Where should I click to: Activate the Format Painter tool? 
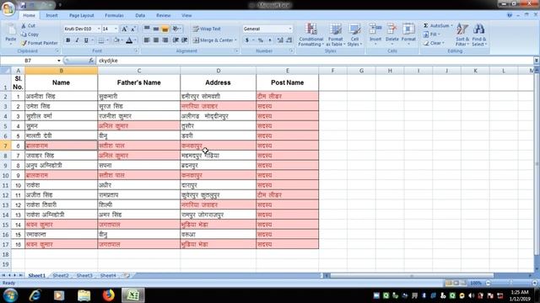pyautogui.click(x=40, y=43)
